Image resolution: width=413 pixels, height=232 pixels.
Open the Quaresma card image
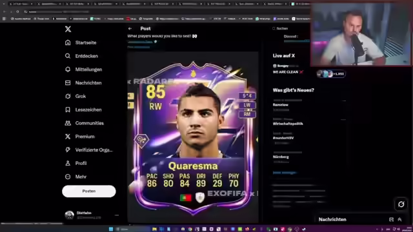click(x=193, y=137)
